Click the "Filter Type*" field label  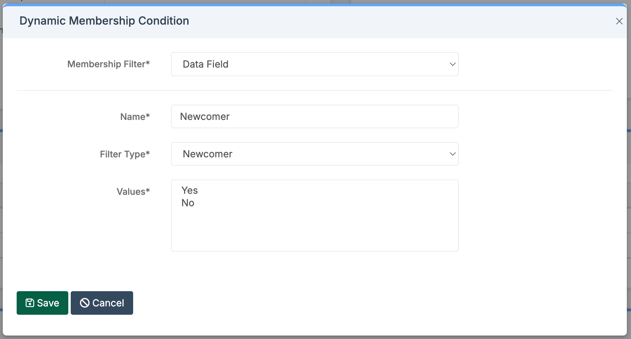[x=124, y=154]
